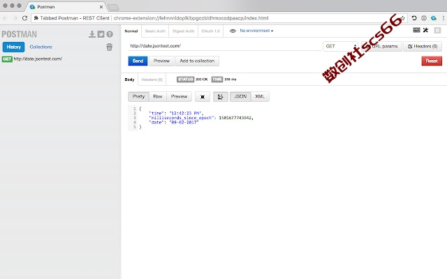Close the Postman browser tab
Image resolution: width=447 pixels, height=279 pixels.
tap(101, 7)
